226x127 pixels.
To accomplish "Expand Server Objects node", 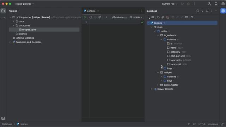I will (x=151, y=89).
